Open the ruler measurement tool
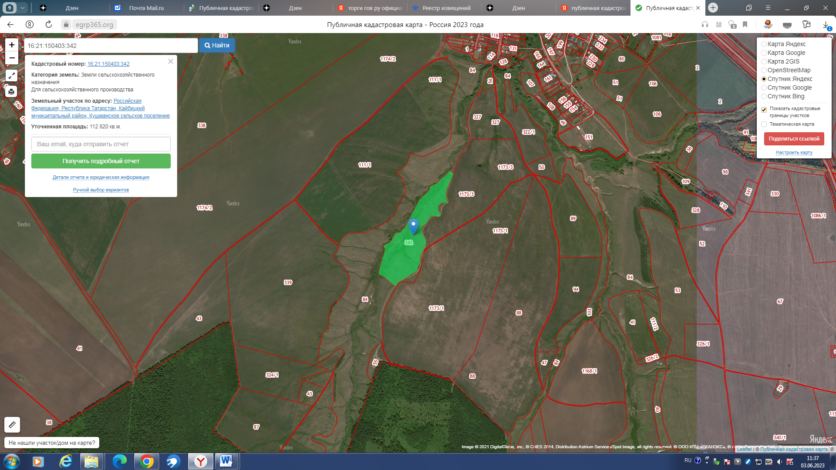The height and width of the screenshot is (470, 836). pos(12,424)
